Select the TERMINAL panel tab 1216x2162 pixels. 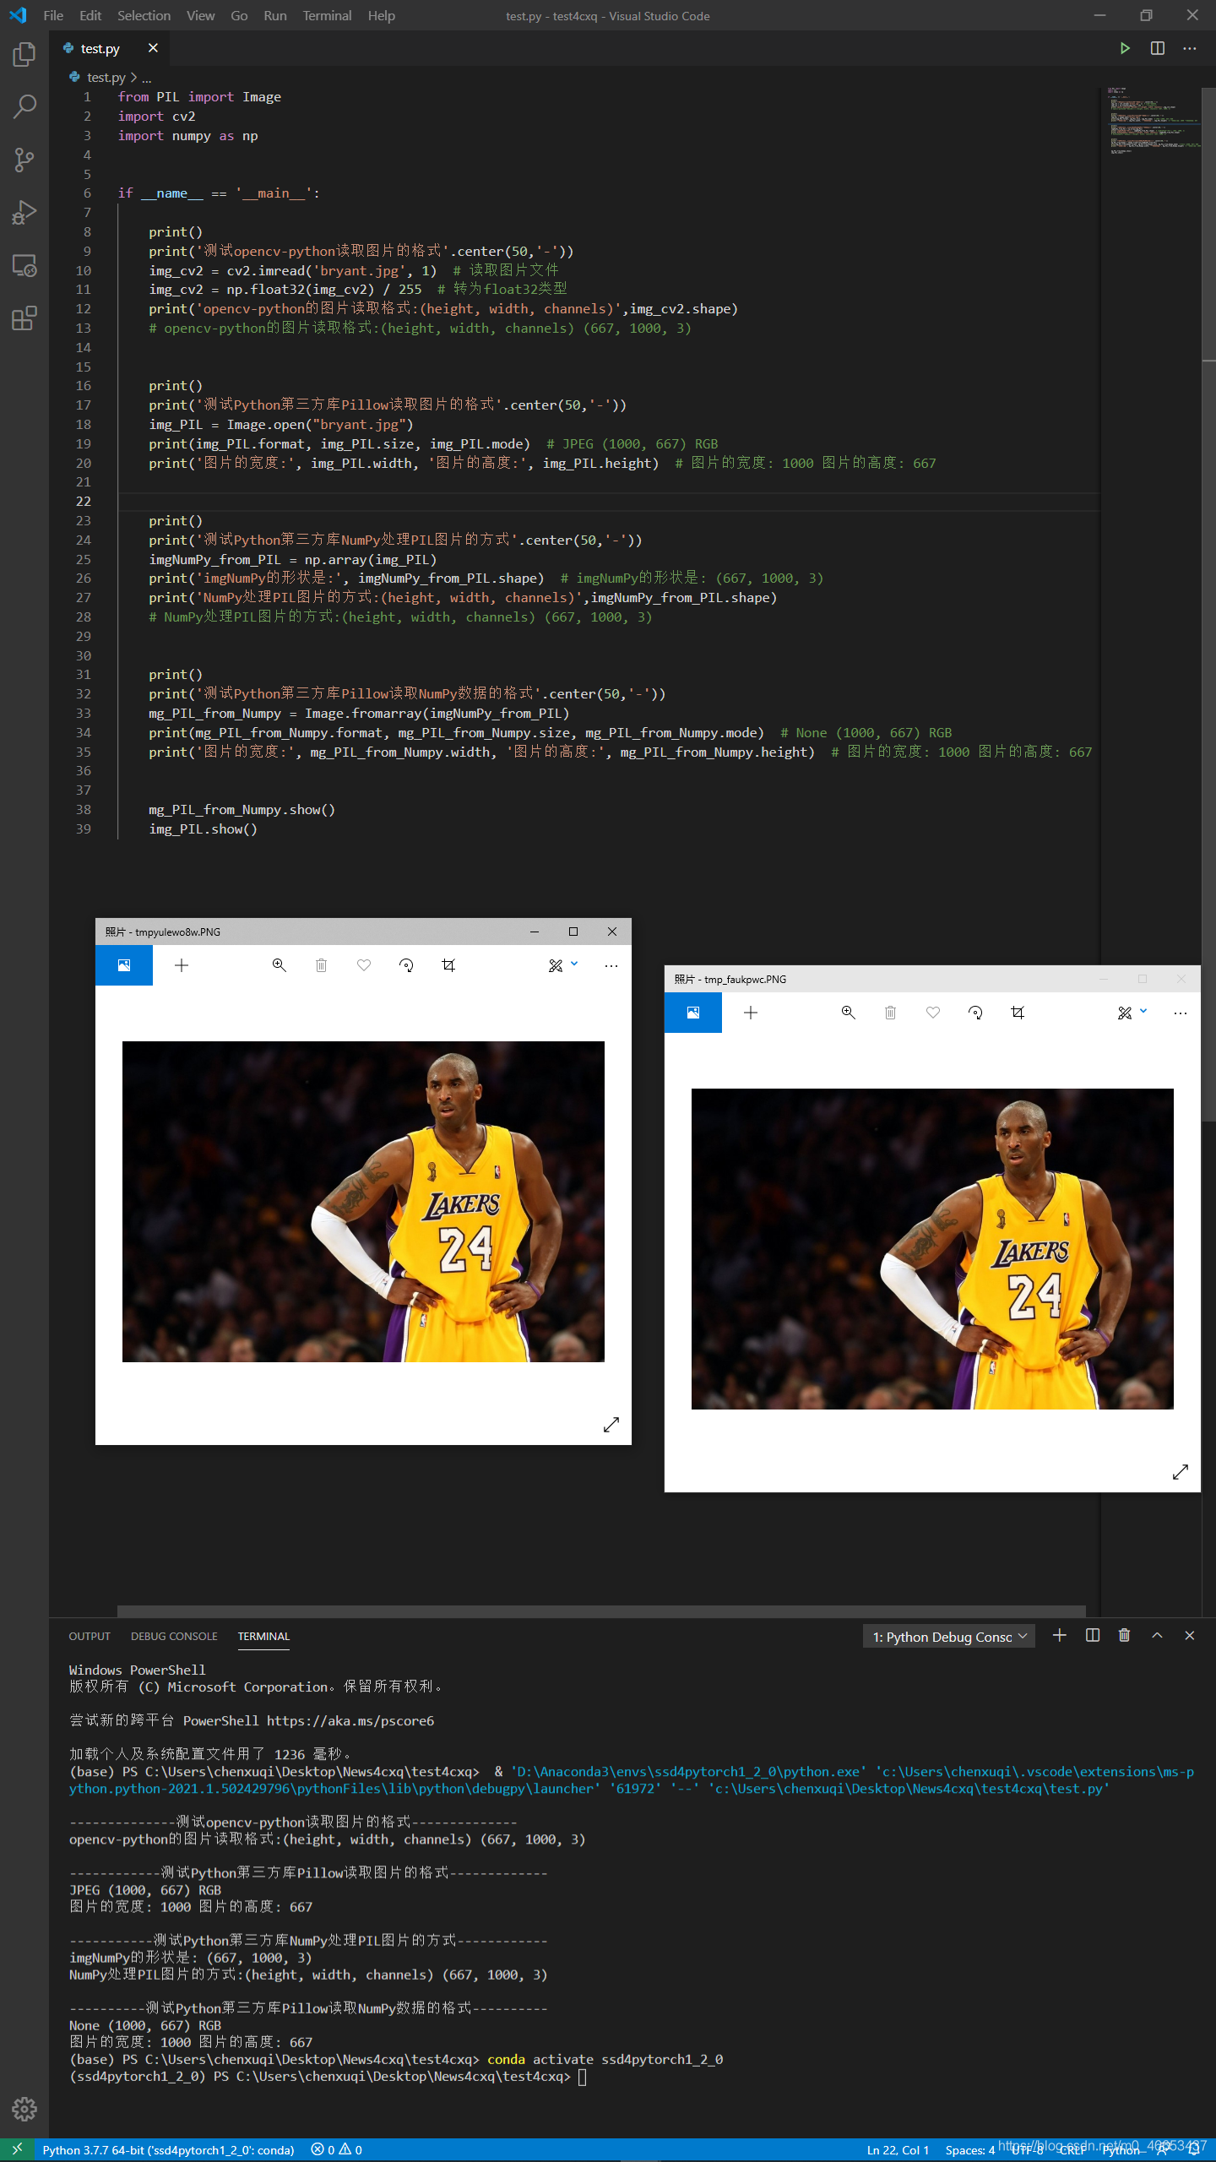(x=263, y=1636)
